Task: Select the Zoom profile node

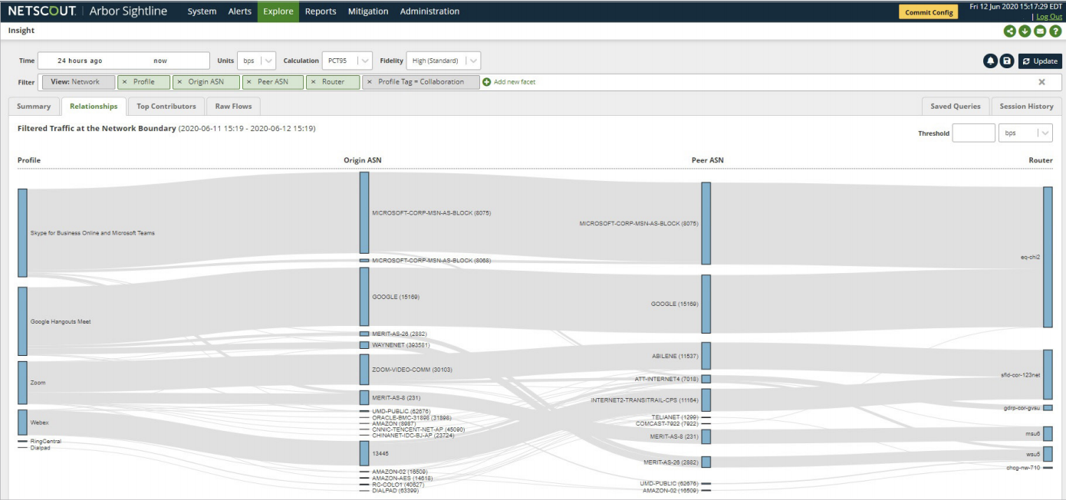Action: point(22,383)
